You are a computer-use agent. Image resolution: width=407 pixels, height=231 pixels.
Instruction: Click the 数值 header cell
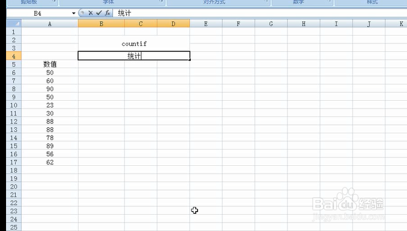50,65
